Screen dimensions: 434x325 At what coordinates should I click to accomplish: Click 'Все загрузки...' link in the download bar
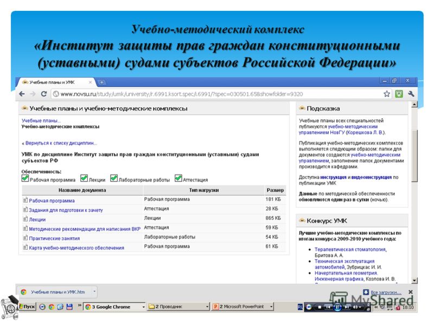[x=386, y=292]
